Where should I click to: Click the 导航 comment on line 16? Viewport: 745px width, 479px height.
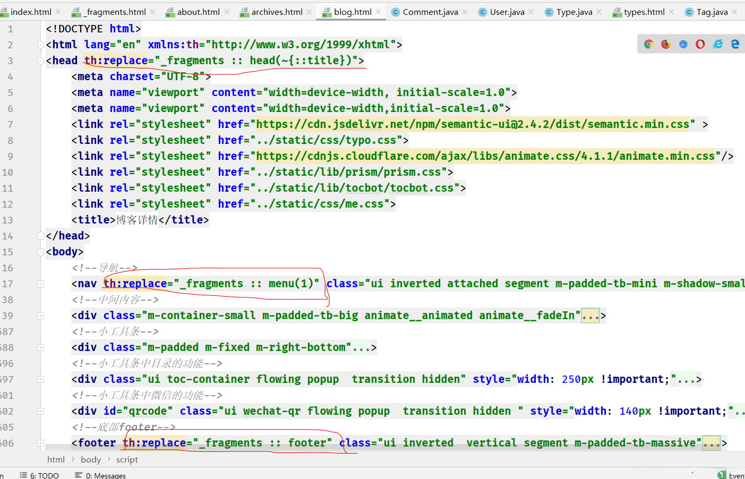coord(105,268)
